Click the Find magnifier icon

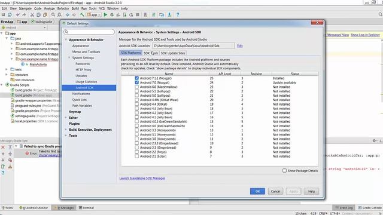[x=53, y=15]
